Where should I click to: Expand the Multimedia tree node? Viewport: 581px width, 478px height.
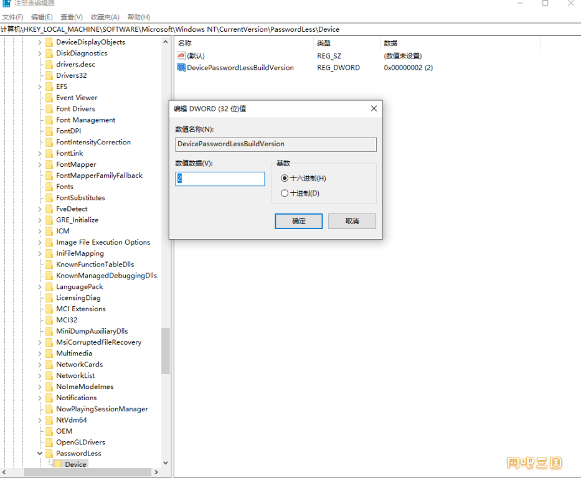click(x=40, y=354)
